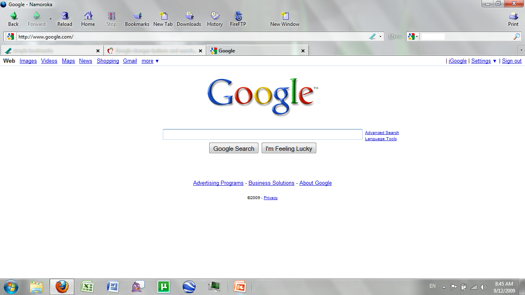Click the search magnifier icon

[x=517, y=36]
